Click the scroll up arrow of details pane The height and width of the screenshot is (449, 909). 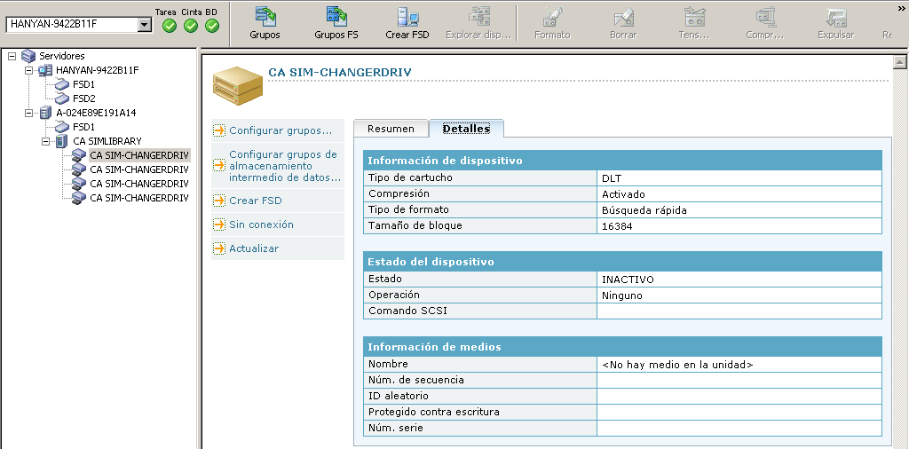pyautogui.click(x=900, y=61)
